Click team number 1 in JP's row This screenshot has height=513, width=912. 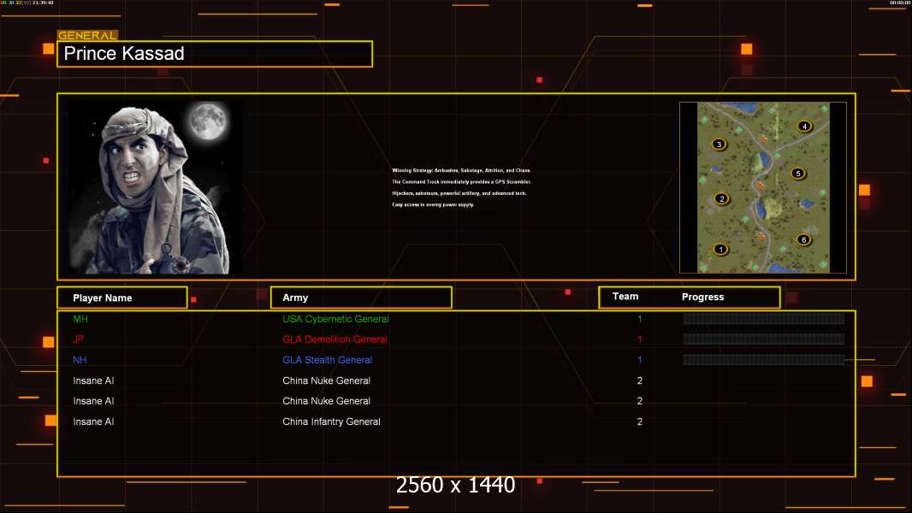coord(639,339)
